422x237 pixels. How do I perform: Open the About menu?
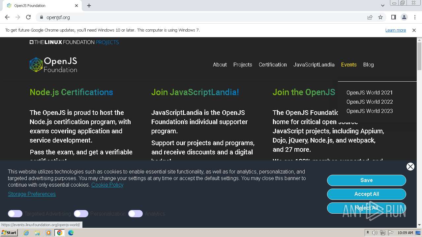[220, 65]
